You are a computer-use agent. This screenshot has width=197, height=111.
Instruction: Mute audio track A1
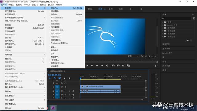[x=65, y=91]
